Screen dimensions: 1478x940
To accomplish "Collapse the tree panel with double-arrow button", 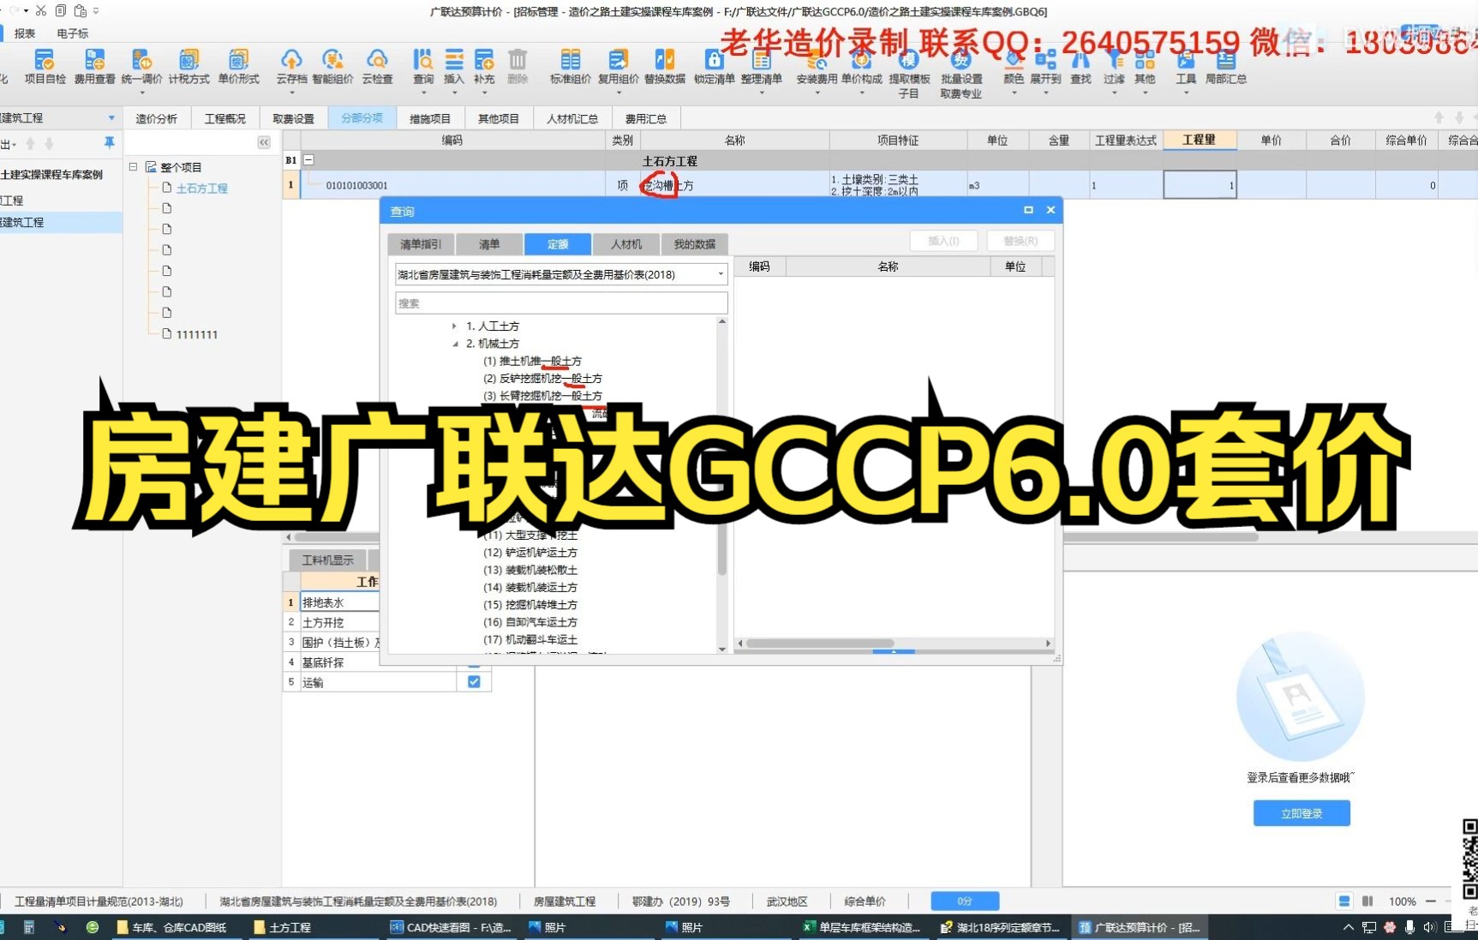I will pyautogui.click(x=264, y=142).
